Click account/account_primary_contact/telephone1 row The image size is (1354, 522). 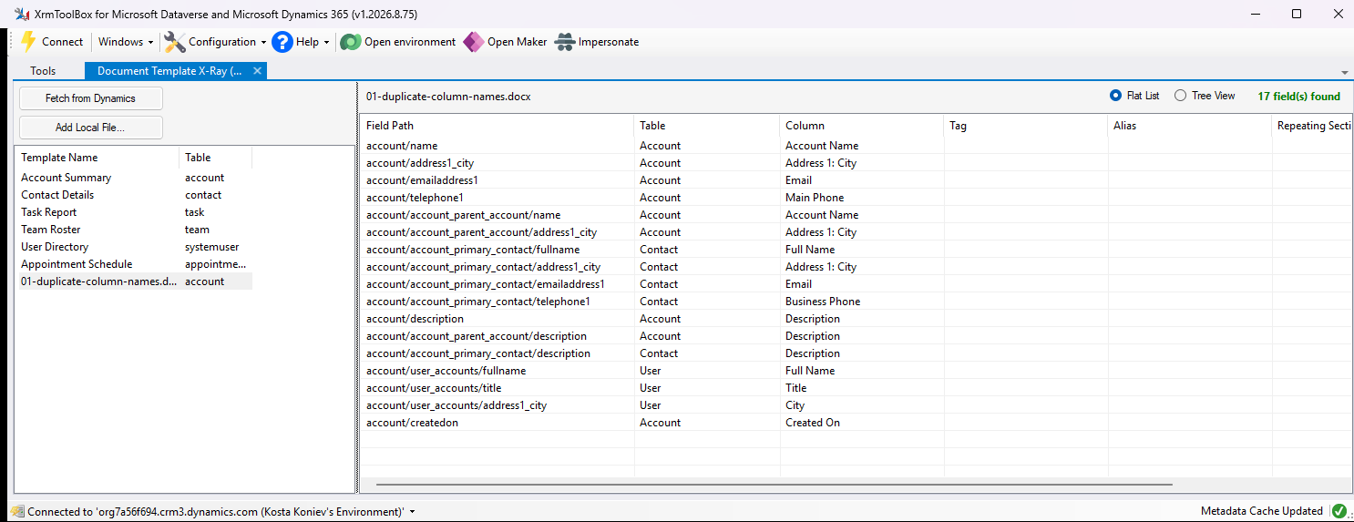click(x=478, y=302)
